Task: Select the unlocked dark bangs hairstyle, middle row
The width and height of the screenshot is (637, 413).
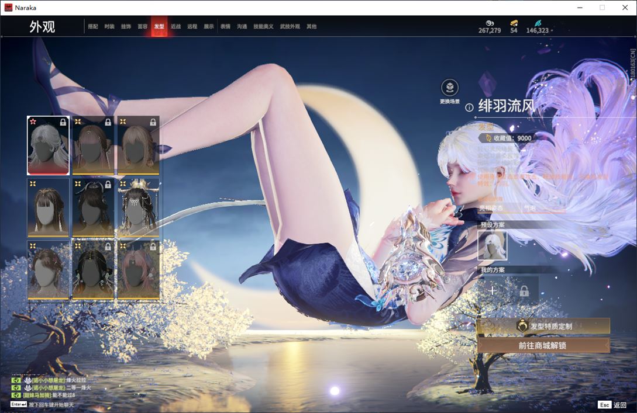Action: point(49,208)
